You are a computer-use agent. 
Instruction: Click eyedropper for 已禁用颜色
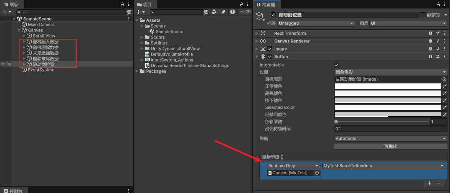coord(444,115)
